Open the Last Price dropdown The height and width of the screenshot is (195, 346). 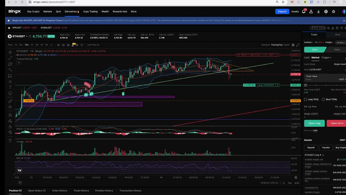click(93, 45)
